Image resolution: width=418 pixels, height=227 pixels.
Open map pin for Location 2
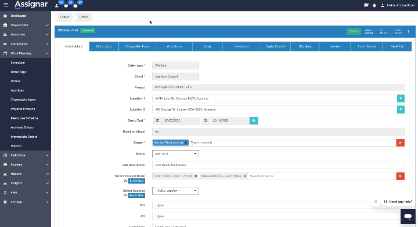tap(401, 109)
